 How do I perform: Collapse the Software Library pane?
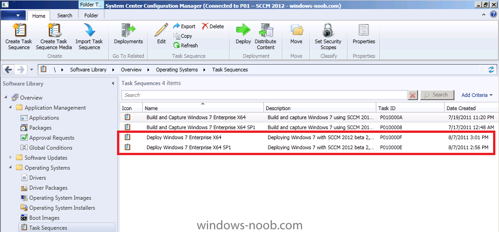tap(113, 84)
